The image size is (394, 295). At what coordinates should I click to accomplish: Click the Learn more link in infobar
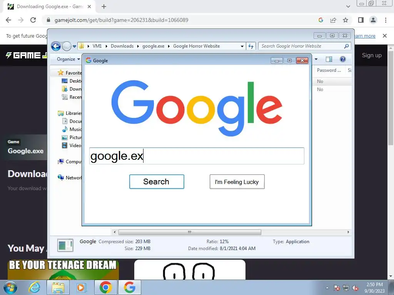pos(365,36)
